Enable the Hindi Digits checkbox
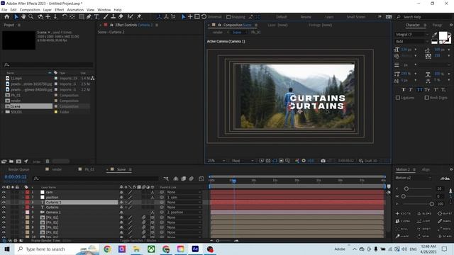Image resolution: width=454 pixels, height=255 pixels. [427, 98]
